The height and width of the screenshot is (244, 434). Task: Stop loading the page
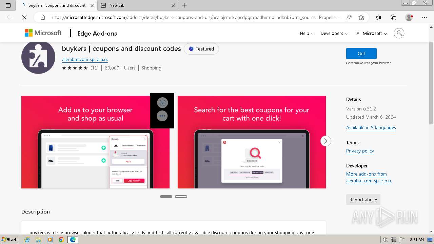24,17
